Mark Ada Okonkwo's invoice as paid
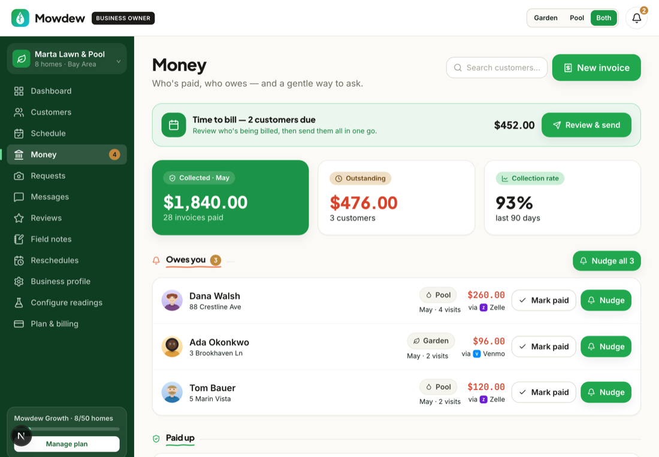Viewport: 659px width, 457px height. (x=543, y=346)
